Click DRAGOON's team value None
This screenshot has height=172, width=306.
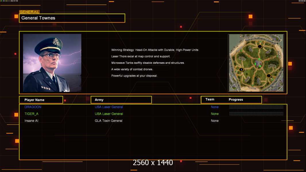point(215,107)
